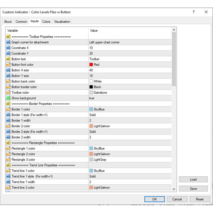Viewport: 213px width, 213px height.
Task: Click the integer icon next to Coordinate X
Action: click(x=8, y=48)
